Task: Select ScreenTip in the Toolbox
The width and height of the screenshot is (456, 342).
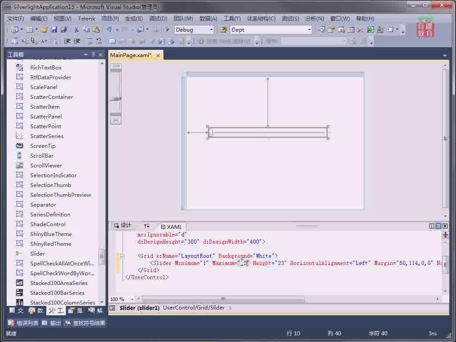Action: tap(43, 146)
